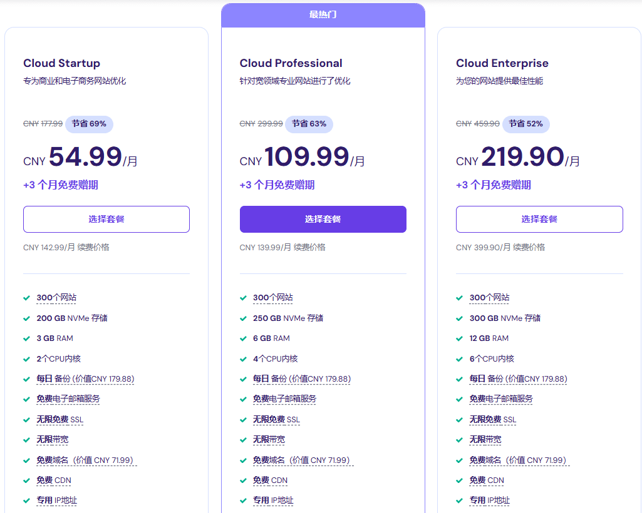
Task: Click the 节省 69% discount badge
Action: tap(89, 124)
